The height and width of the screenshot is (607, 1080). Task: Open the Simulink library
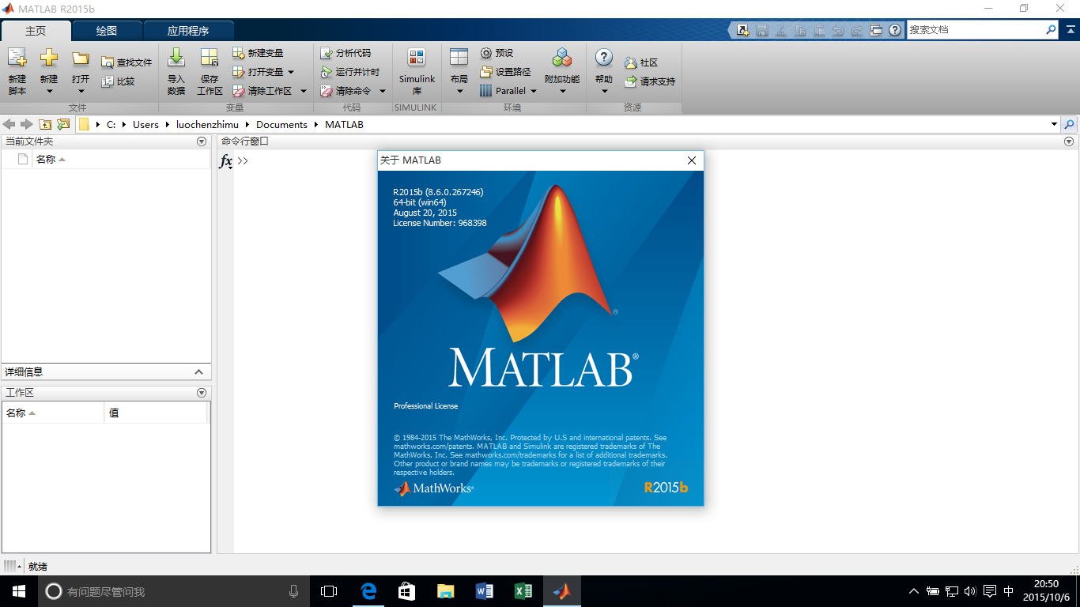[417, 71]
